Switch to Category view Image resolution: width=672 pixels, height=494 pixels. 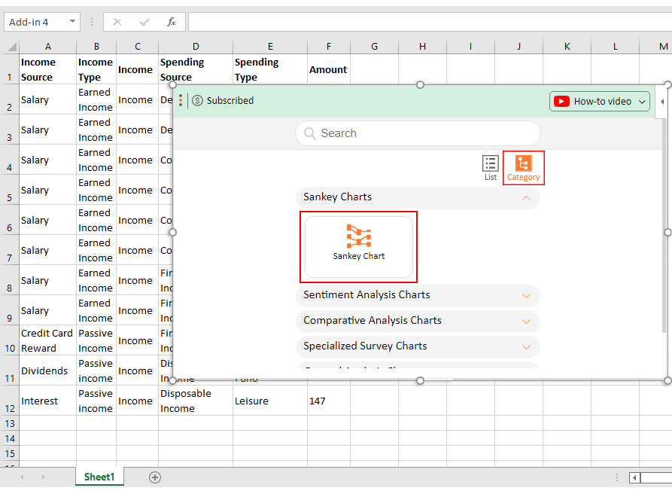(523, 168)
